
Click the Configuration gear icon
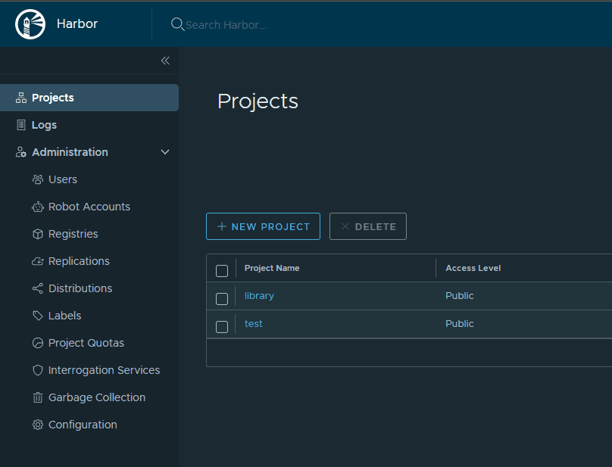pos(38,425)
